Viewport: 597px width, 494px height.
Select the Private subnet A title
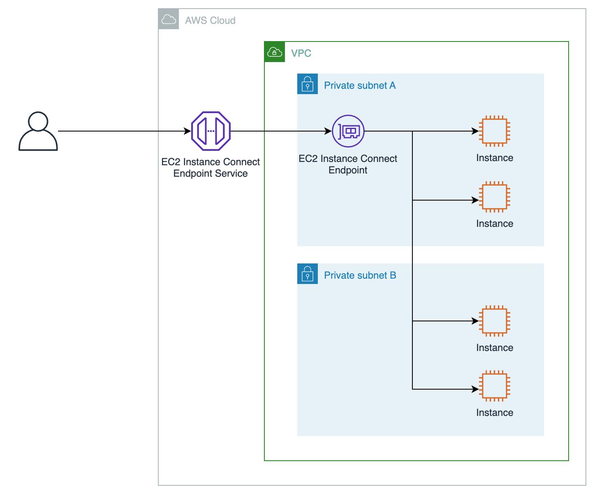pos(360,85)
